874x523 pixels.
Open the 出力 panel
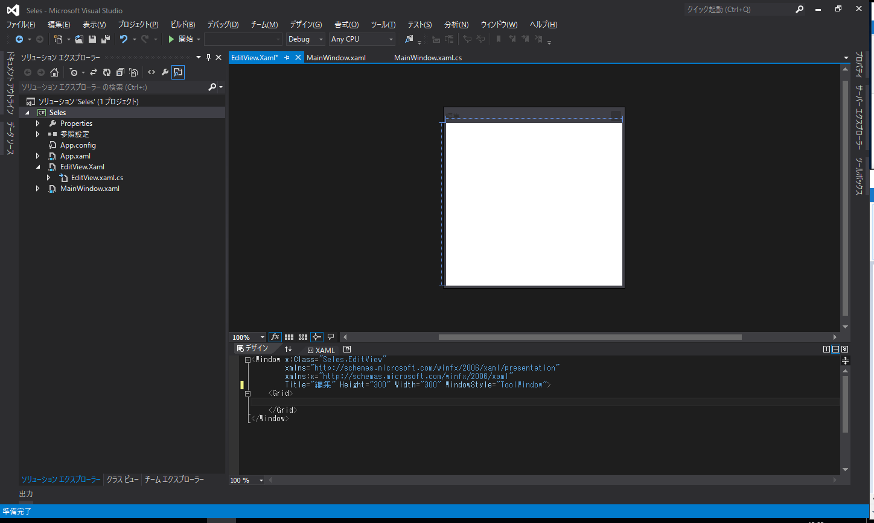pyautogui.click(x=26, y=494)
